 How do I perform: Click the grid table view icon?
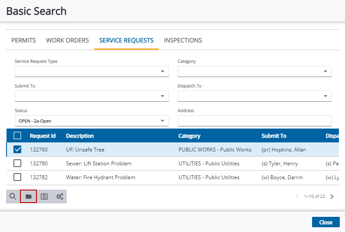[44, 197]
